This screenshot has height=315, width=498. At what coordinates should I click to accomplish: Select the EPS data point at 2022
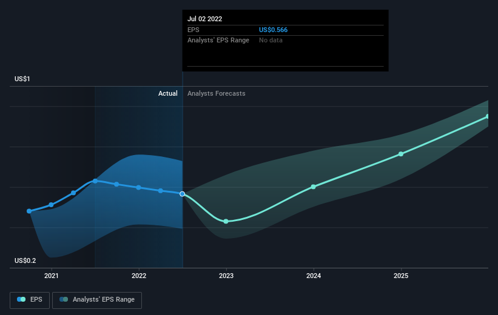[138, 187]
